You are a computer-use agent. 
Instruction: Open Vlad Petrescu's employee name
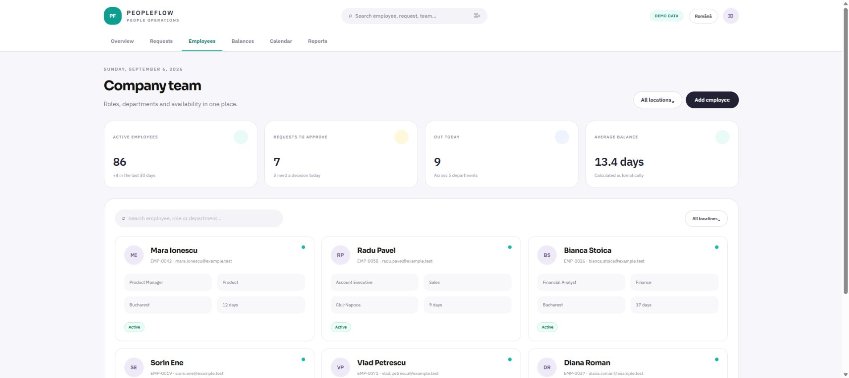[381, 363]
